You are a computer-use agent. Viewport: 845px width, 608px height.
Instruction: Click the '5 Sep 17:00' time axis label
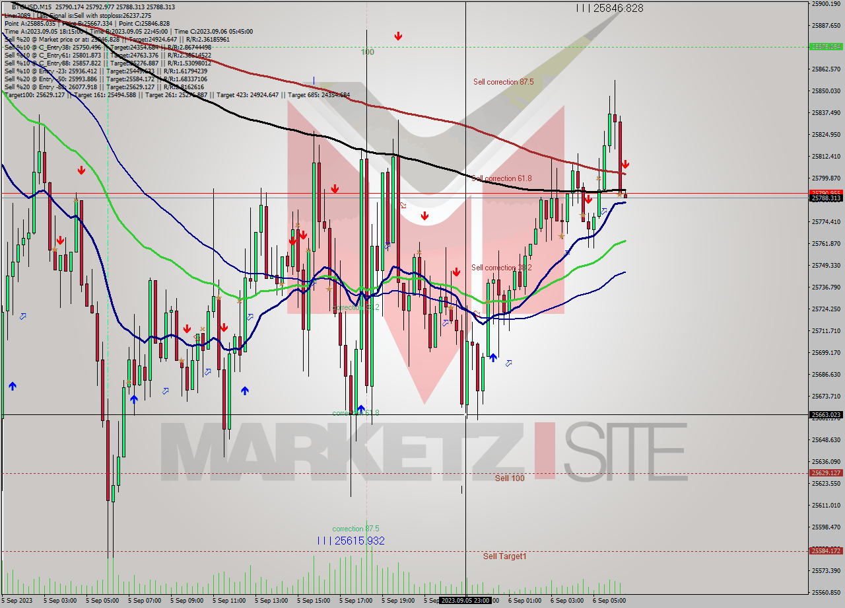tap(355, 601)
